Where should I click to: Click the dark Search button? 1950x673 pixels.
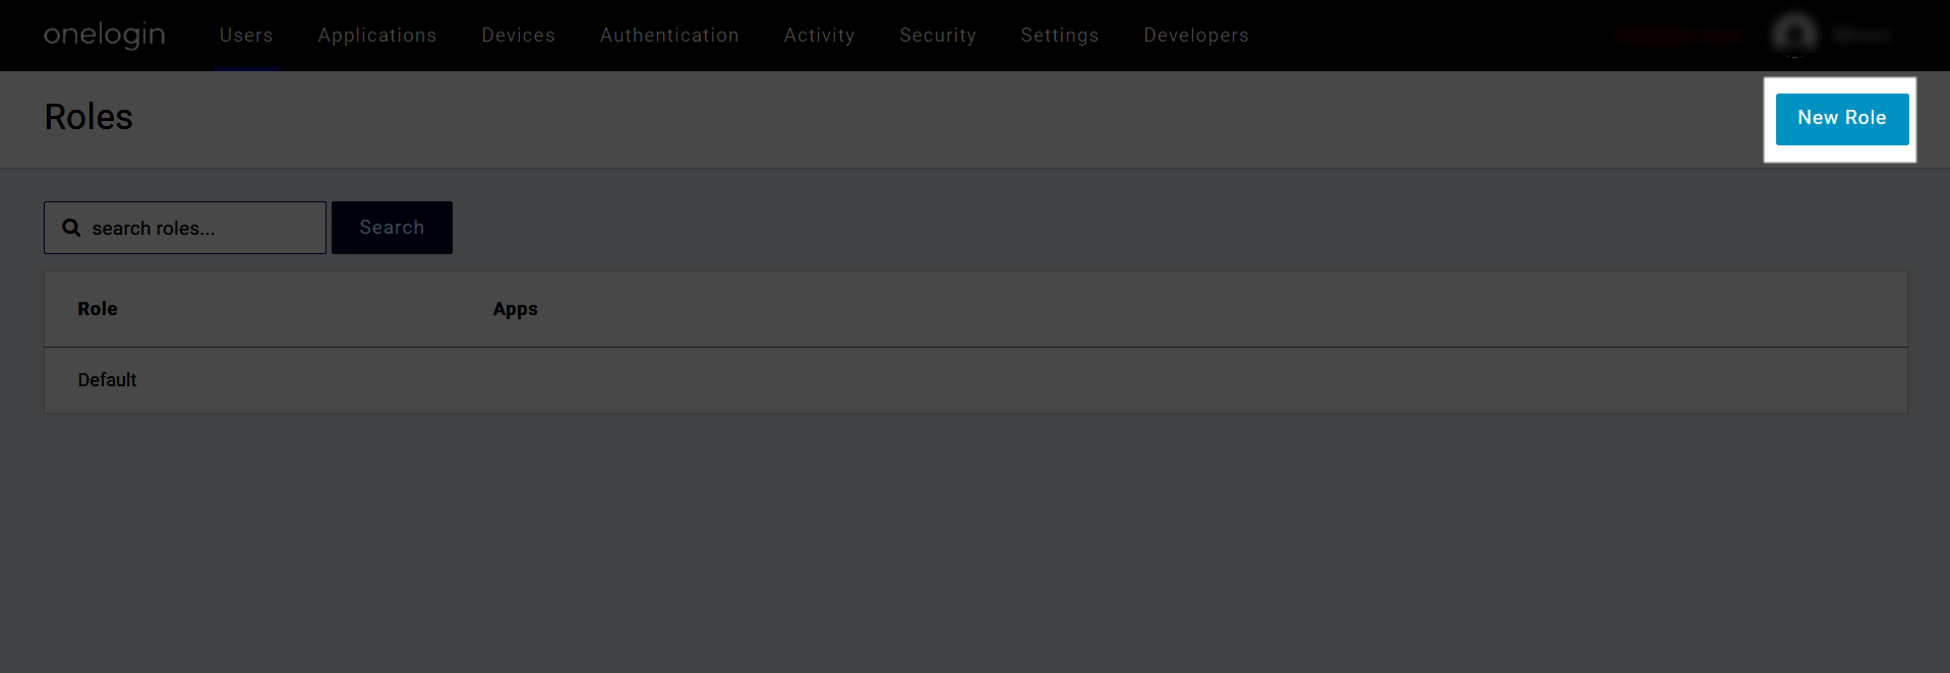point(392,227)
